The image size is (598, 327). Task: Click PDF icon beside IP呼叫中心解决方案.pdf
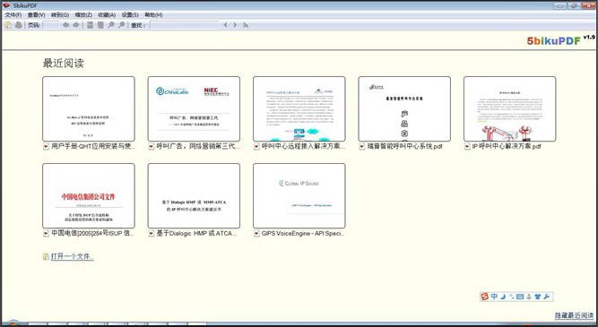467,146
